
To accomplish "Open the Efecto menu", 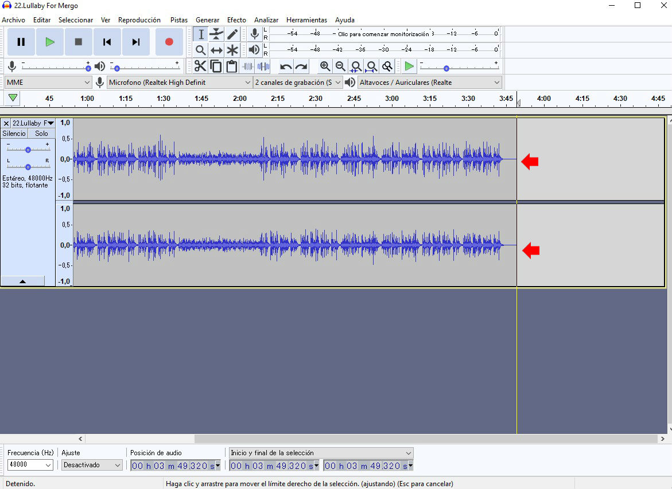I will coord(236,20).
